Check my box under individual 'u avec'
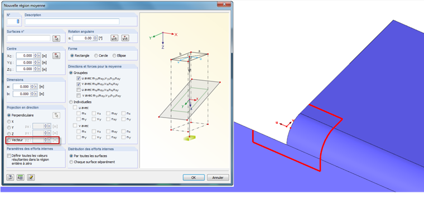424x214 pixels. (79, 119)
